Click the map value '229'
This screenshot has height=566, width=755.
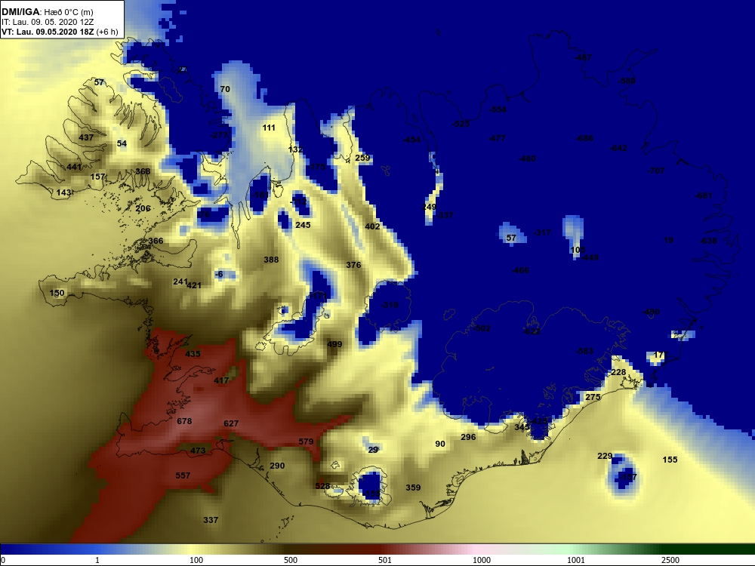point(605,456)
